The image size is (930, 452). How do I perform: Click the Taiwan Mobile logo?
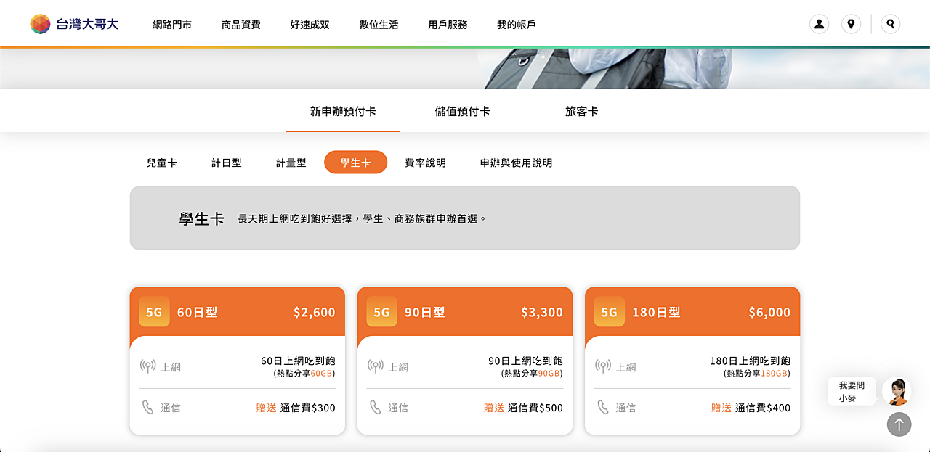pos(74,24)
